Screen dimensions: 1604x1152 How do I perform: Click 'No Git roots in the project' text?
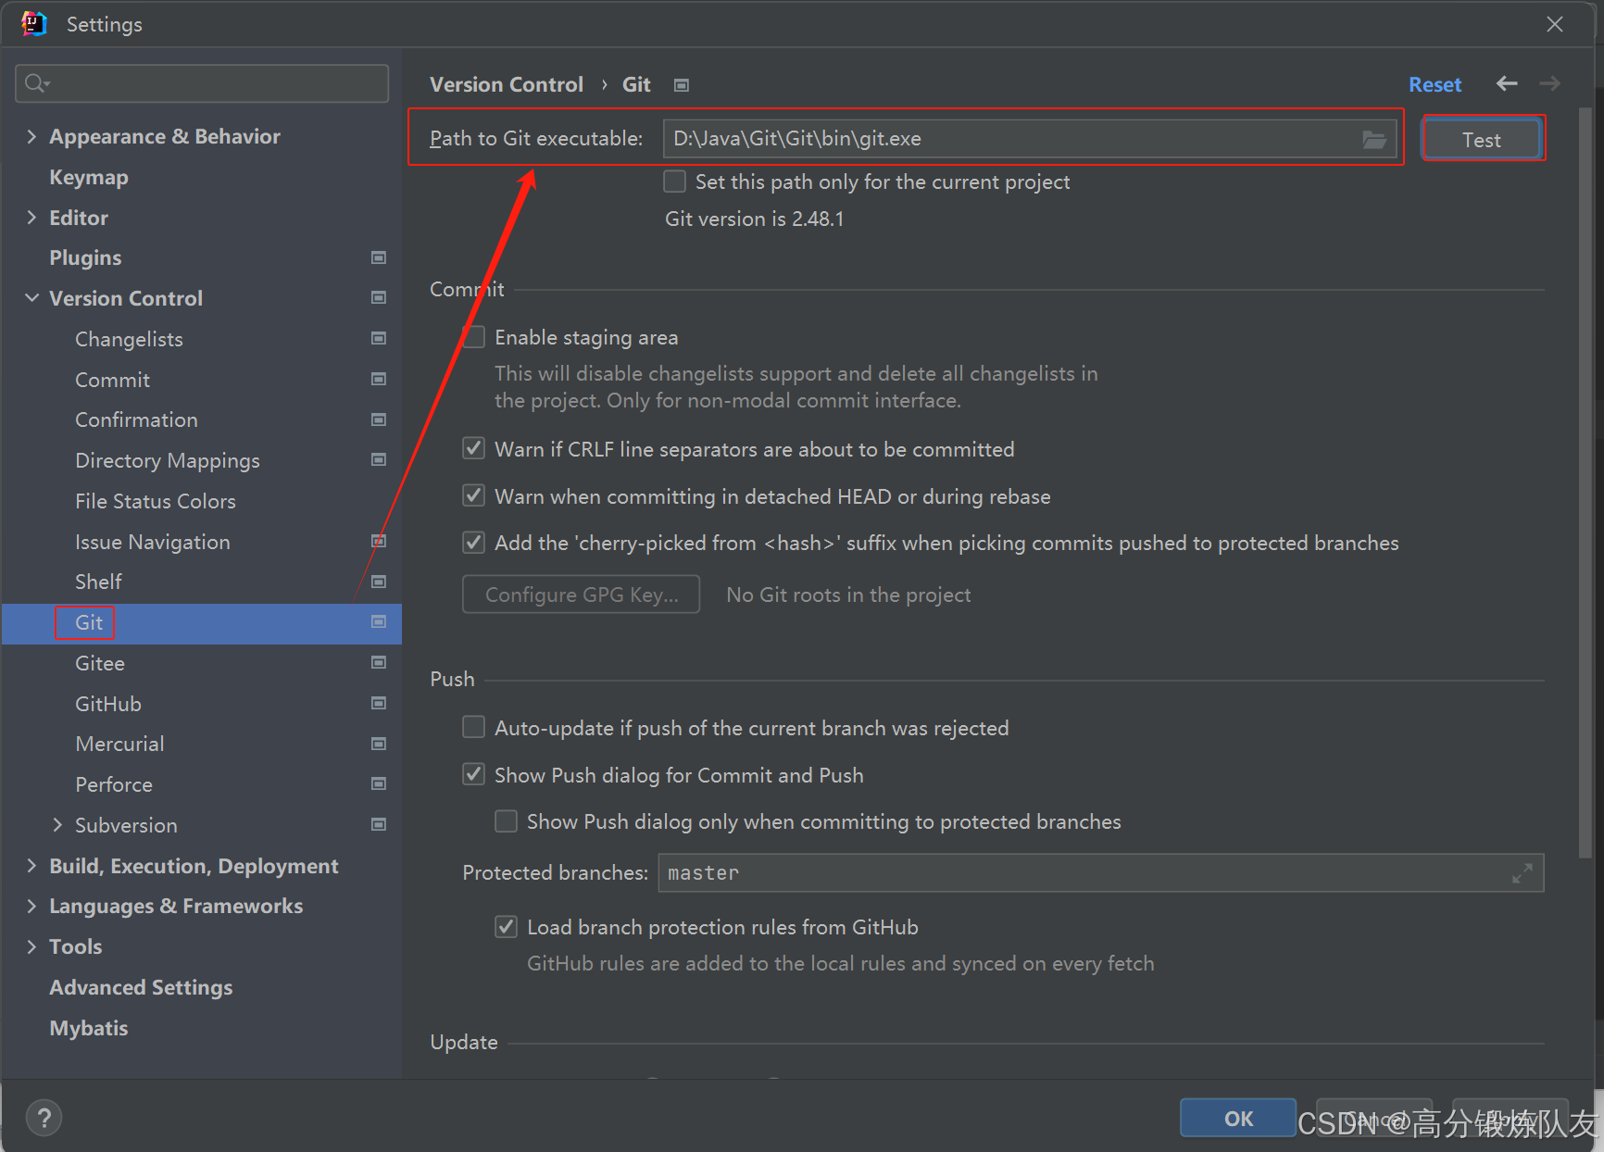click(x=848, y=595)
